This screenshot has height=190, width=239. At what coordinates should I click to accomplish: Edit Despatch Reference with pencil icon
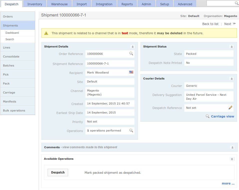tap(230, 108)
